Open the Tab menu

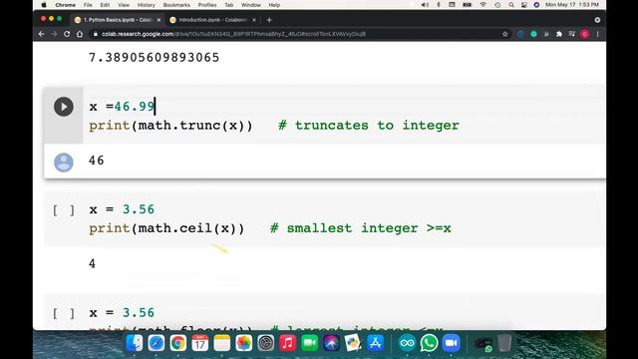(x=229, y=5)
